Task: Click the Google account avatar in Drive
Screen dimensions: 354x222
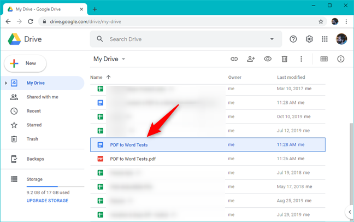Action: point(341,39)
